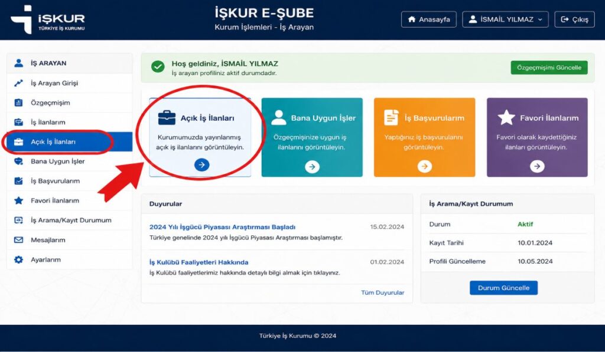Image resolution: width=605 pixels, height=352 pixels.
Task: Click the İŞ ARAYAN sidebar heading
Action: click(48, 63)
